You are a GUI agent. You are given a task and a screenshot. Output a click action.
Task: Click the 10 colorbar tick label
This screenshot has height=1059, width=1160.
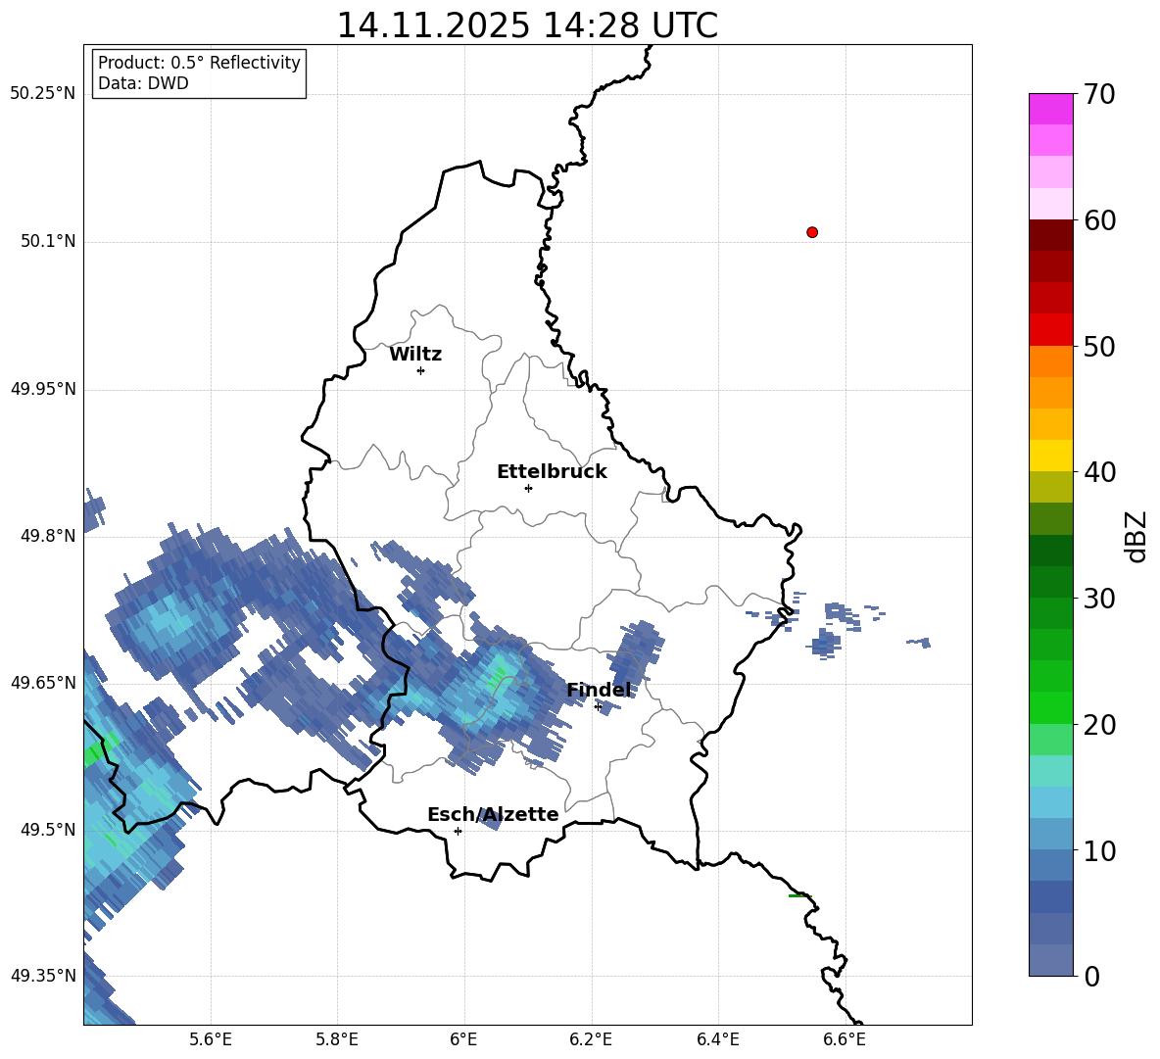(x=1099, y=850)
